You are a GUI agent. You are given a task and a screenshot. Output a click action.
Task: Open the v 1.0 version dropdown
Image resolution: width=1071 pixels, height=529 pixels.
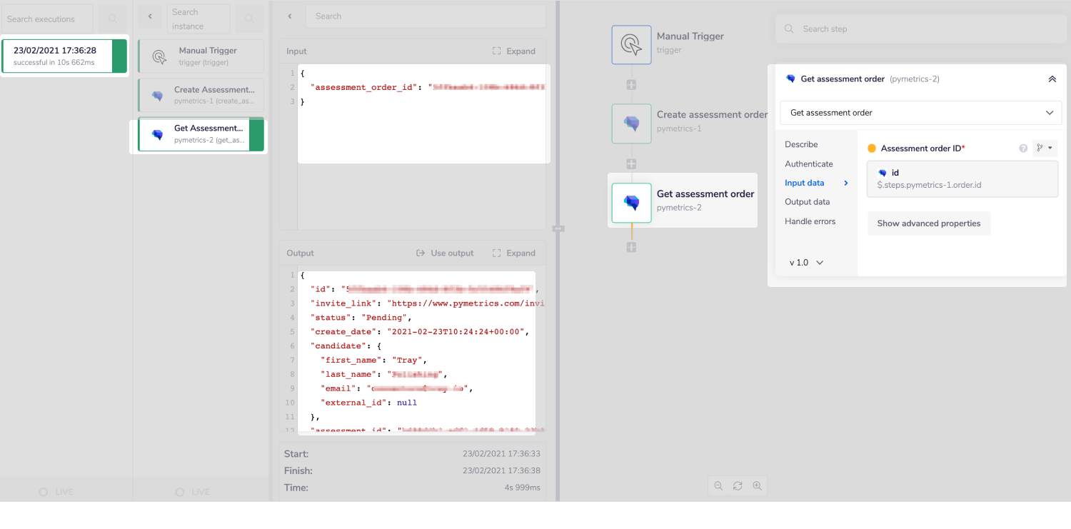(806, 263)
